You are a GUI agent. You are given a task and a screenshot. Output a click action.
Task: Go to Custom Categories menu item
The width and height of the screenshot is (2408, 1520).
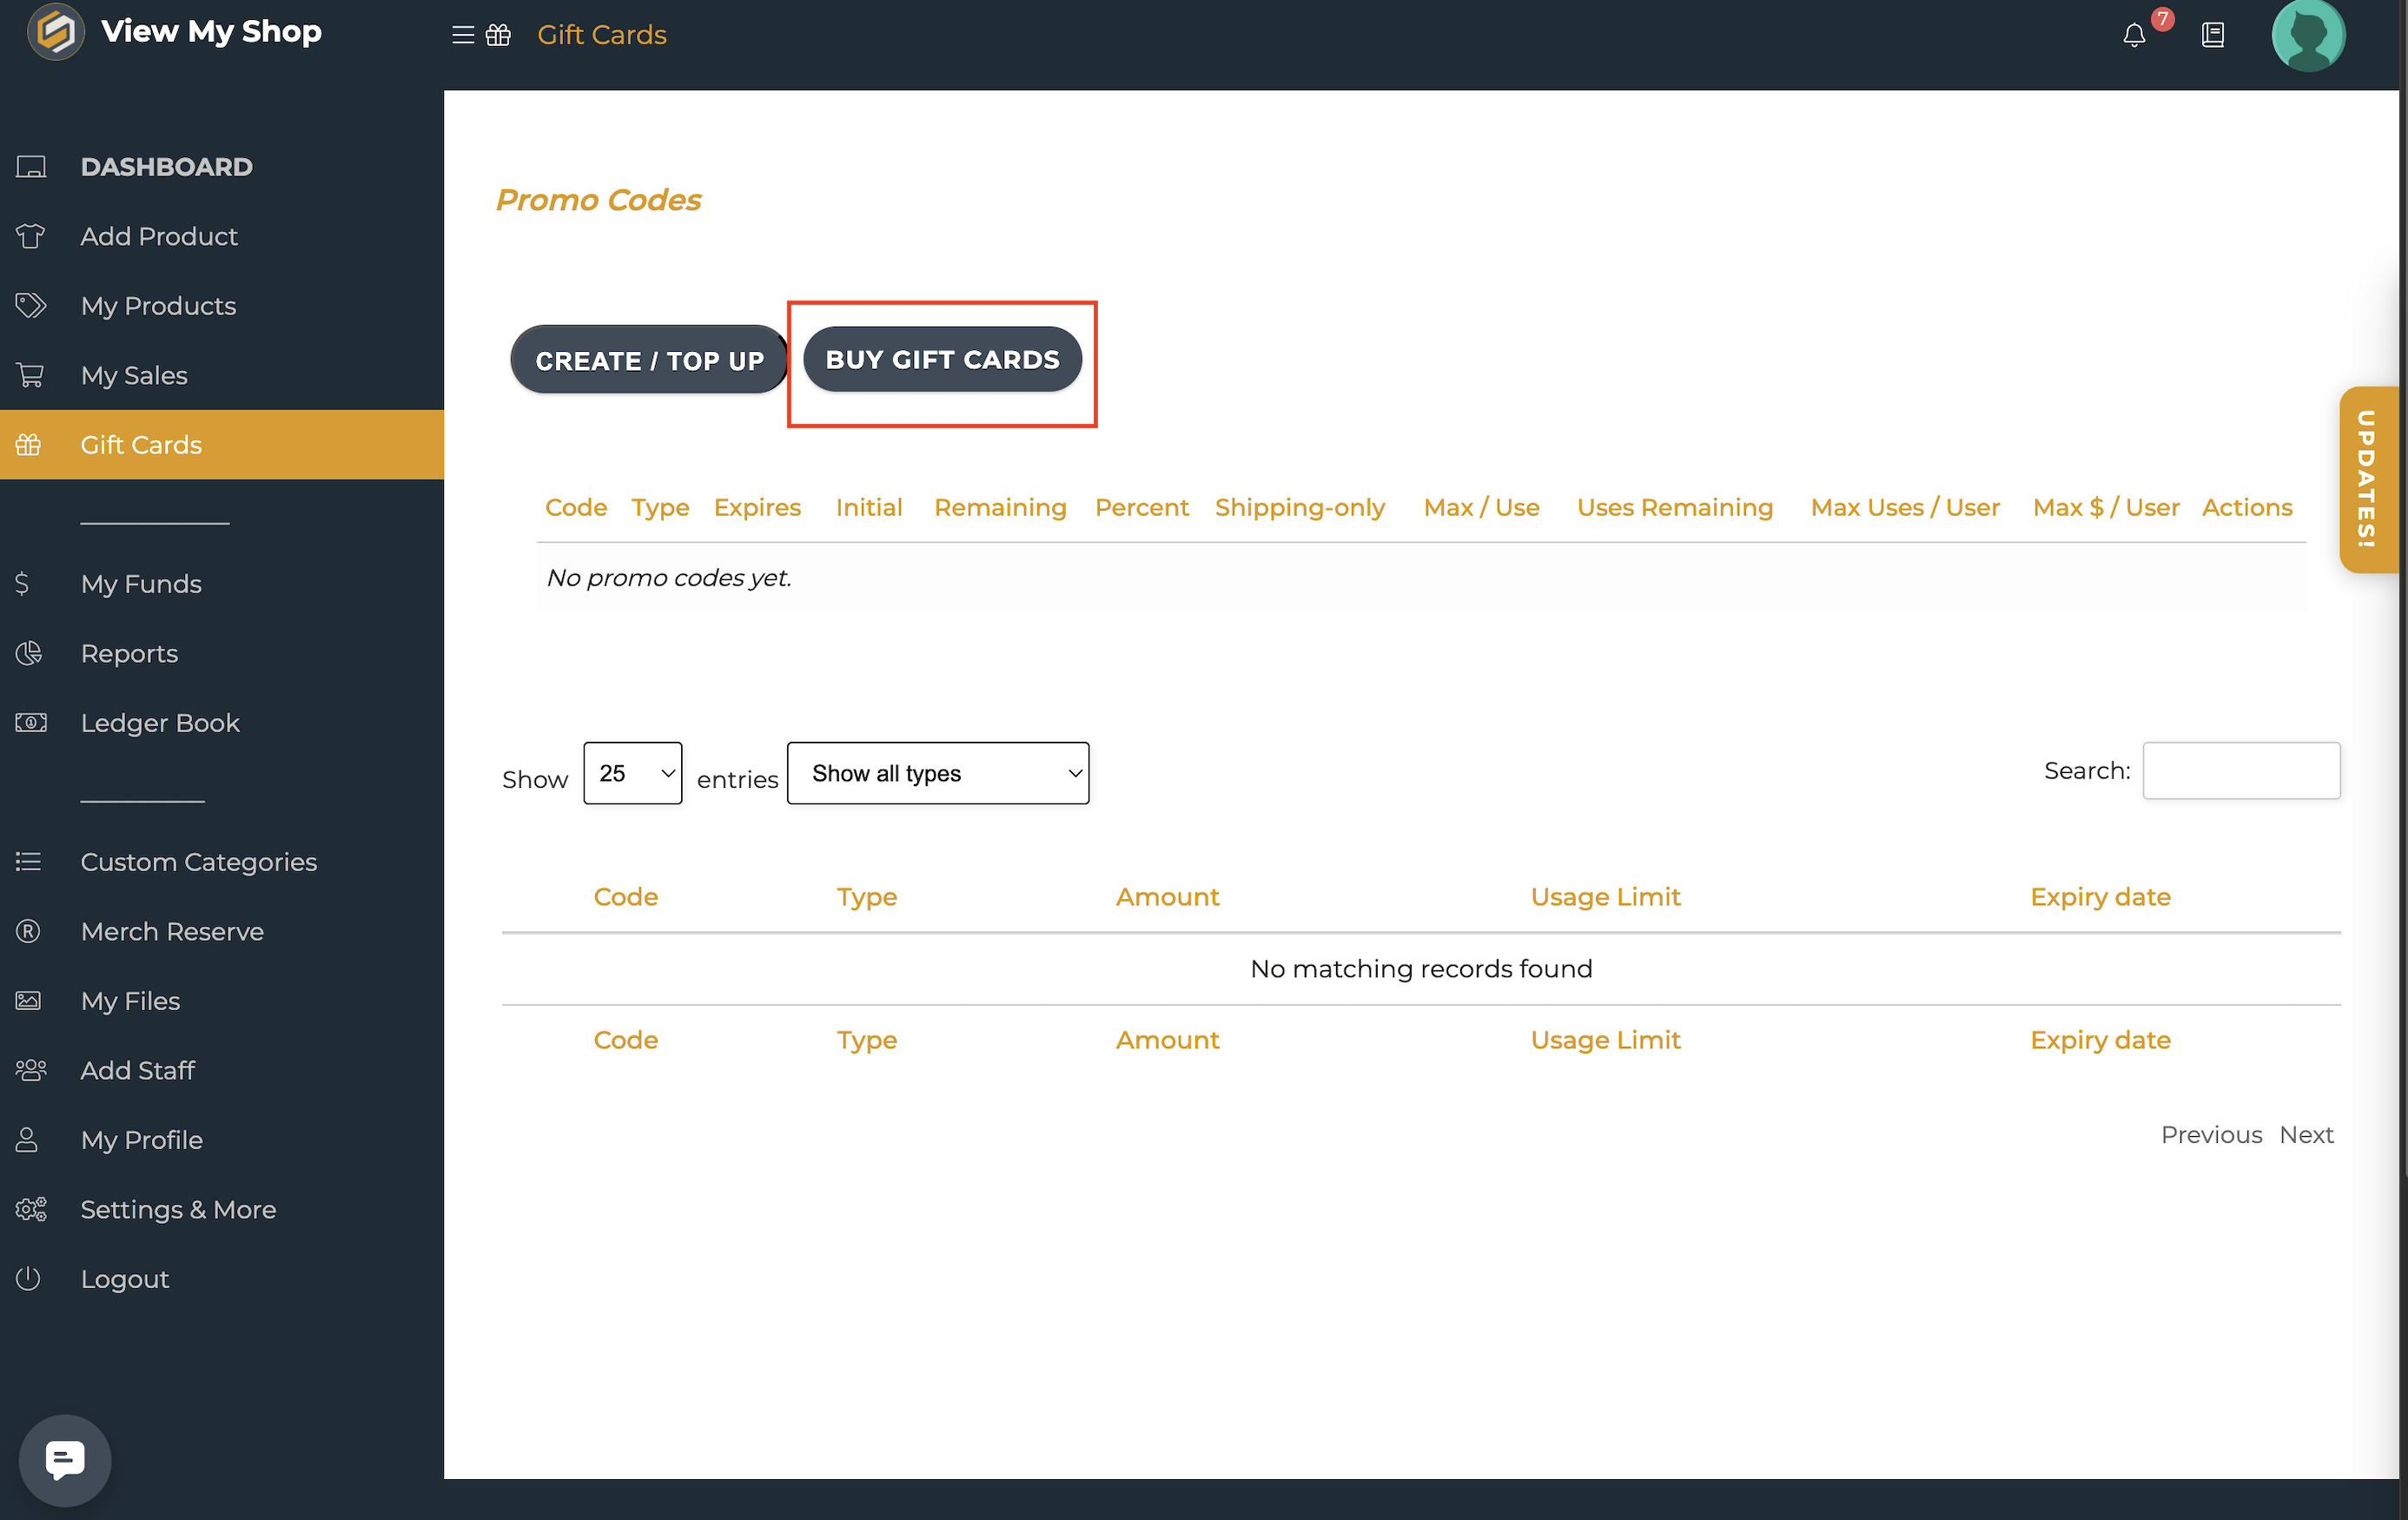click(x=198, y=862)
